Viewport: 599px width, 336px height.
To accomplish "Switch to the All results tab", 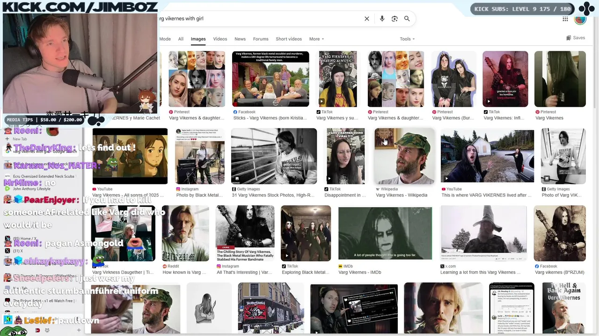I will (181, 39).
